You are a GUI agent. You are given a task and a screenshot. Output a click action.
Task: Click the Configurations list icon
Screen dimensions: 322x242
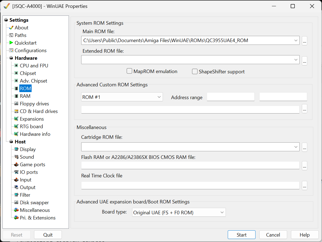click(11, 50)
